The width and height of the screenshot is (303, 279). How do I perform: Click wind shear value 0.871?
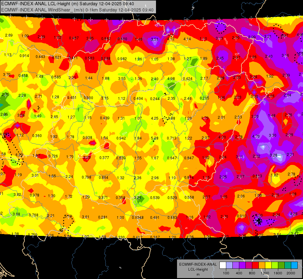pos(103,197)
